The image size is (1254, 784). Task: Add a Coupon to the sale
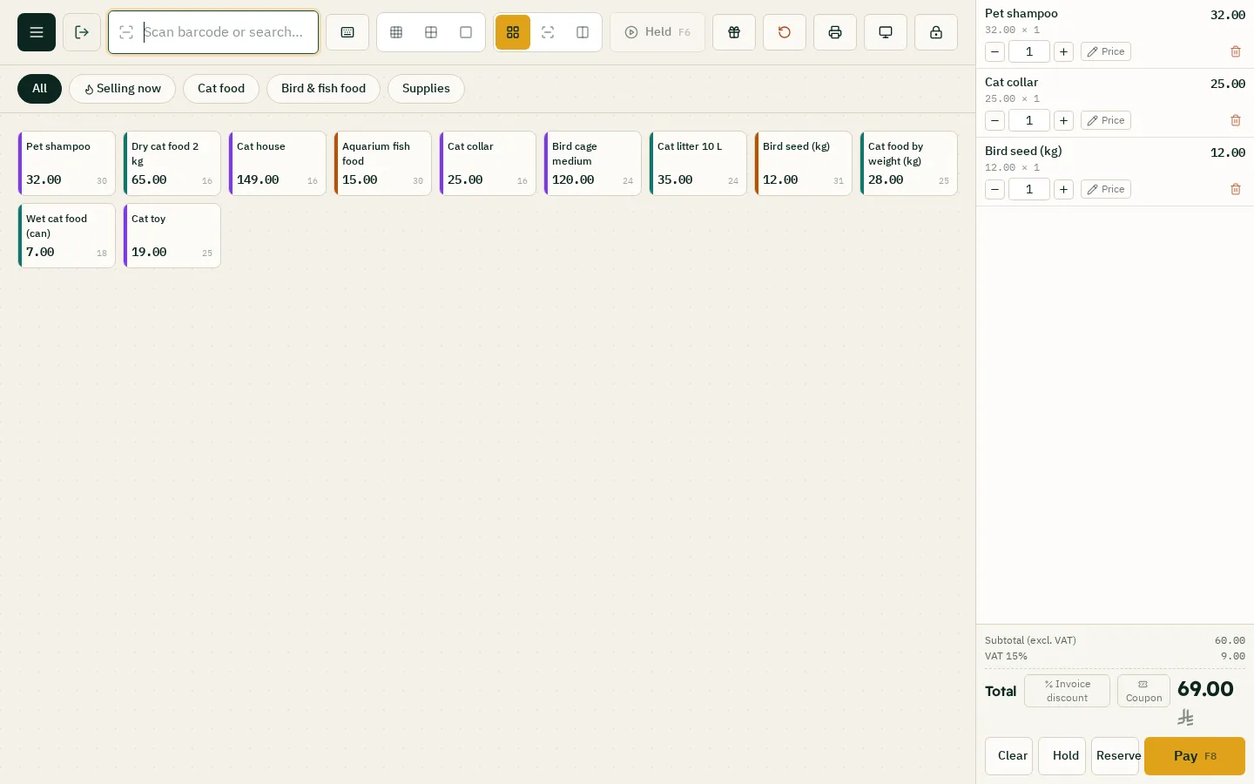(1143, 691)
